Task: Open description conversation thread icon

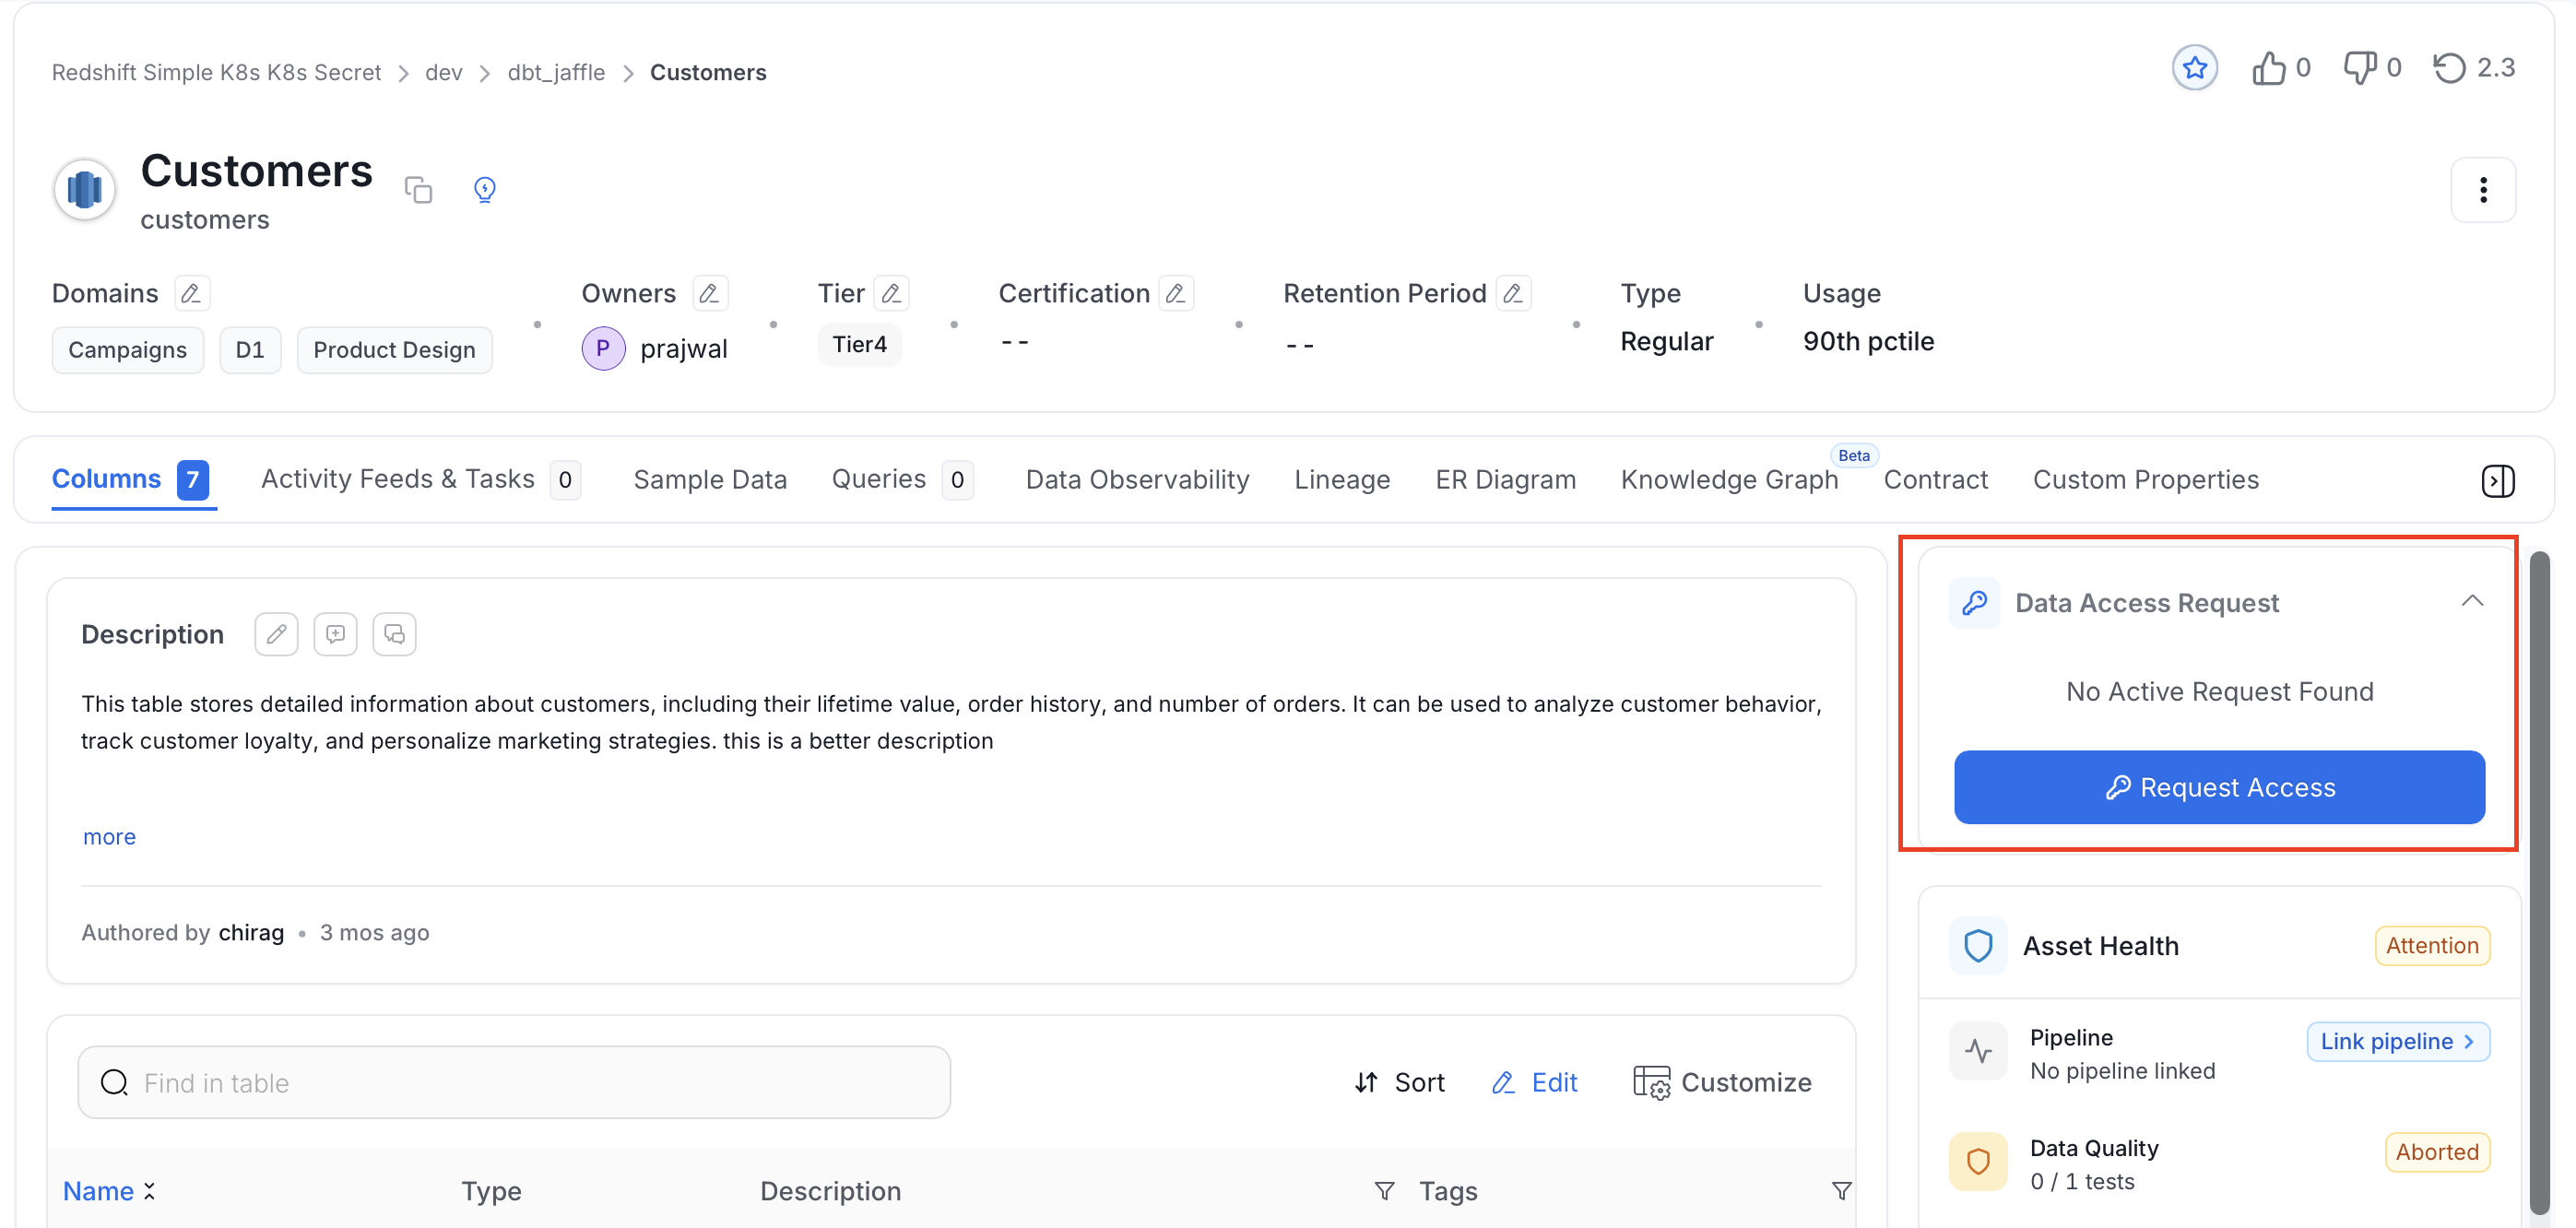Action: [394, 634]
